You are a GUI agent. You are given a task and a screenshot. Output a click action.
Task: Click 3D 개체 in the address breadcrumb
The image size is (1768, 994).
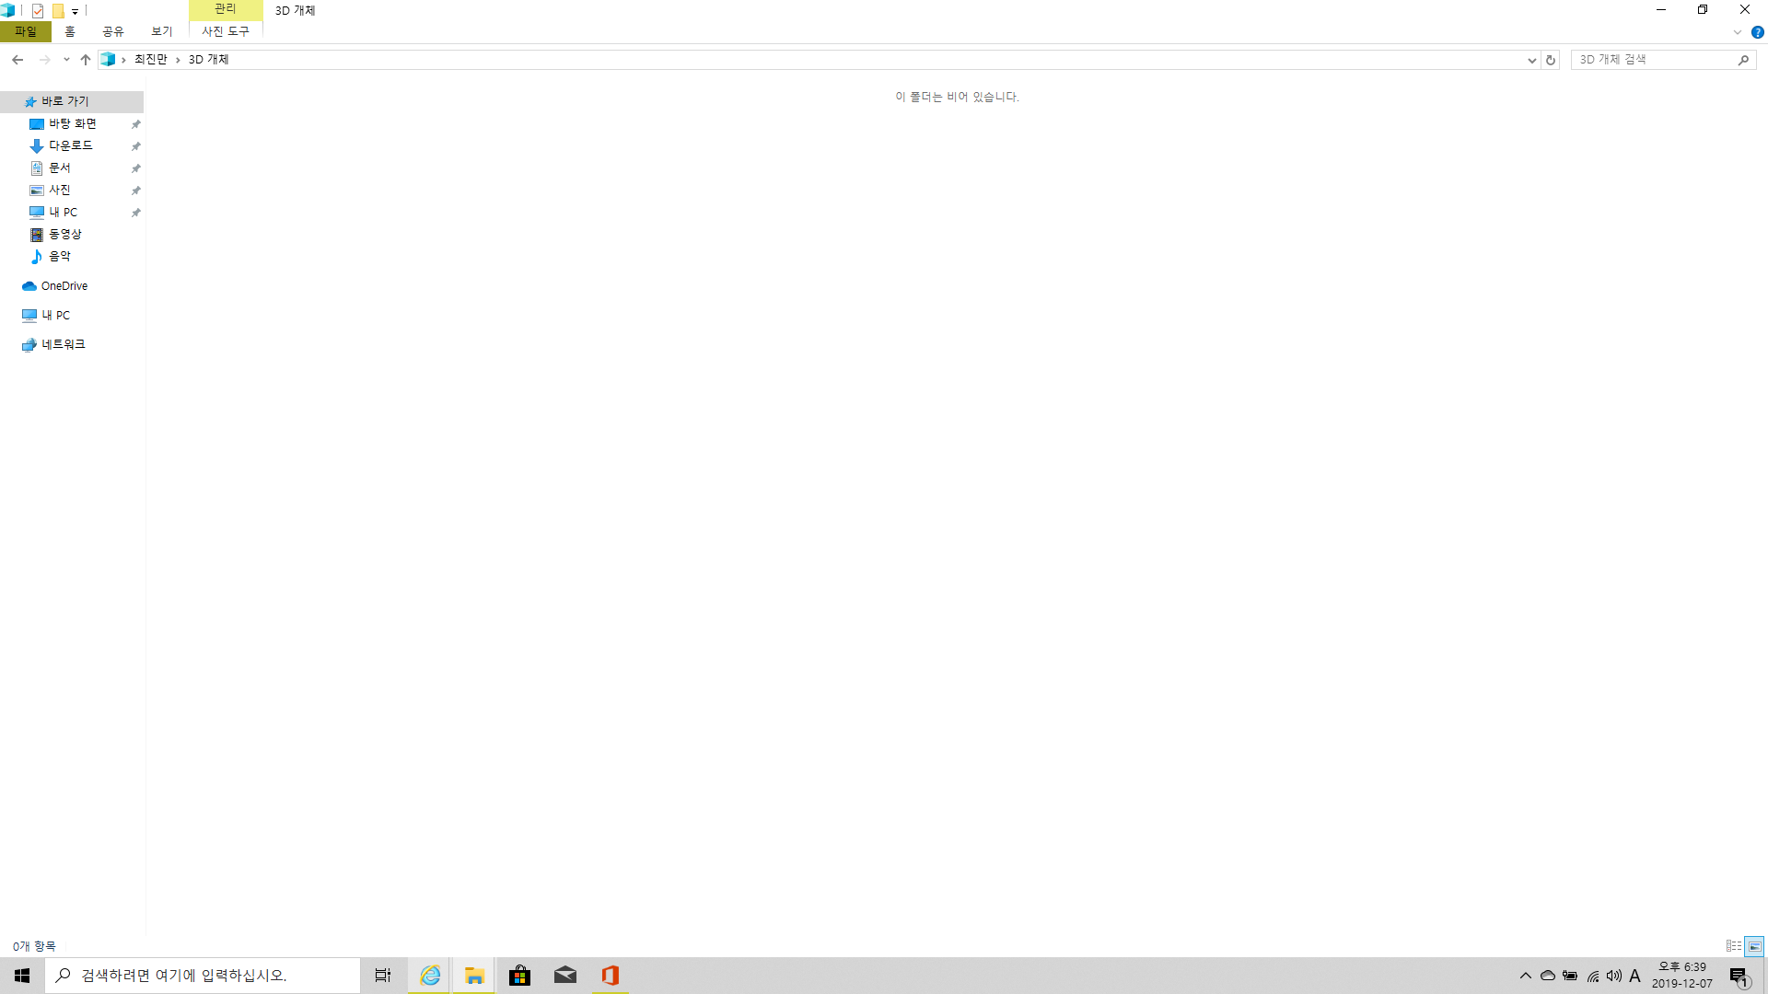(209, 60)
